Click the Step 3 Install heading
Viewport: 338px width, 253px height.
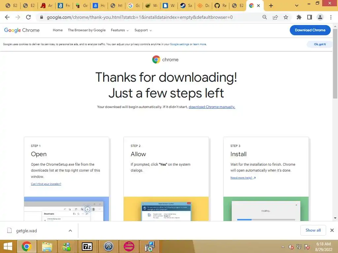[238, 154]
